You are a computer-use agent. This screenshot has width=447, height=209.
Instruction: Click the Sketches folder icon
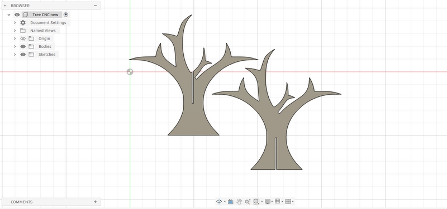[x=31, y=55]
